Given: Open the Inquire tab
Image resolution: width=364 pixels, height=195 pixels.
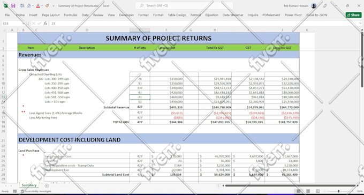Looking at the screenshot, I should 253,15.
